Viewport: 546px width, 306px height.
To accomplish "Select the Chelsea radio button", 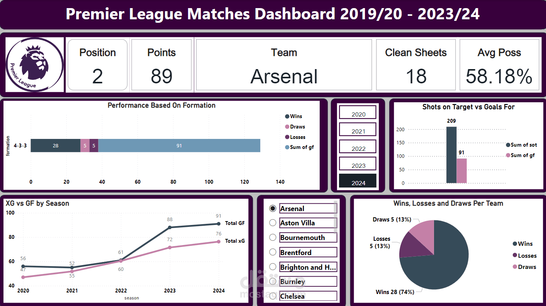I will [273, 296].
